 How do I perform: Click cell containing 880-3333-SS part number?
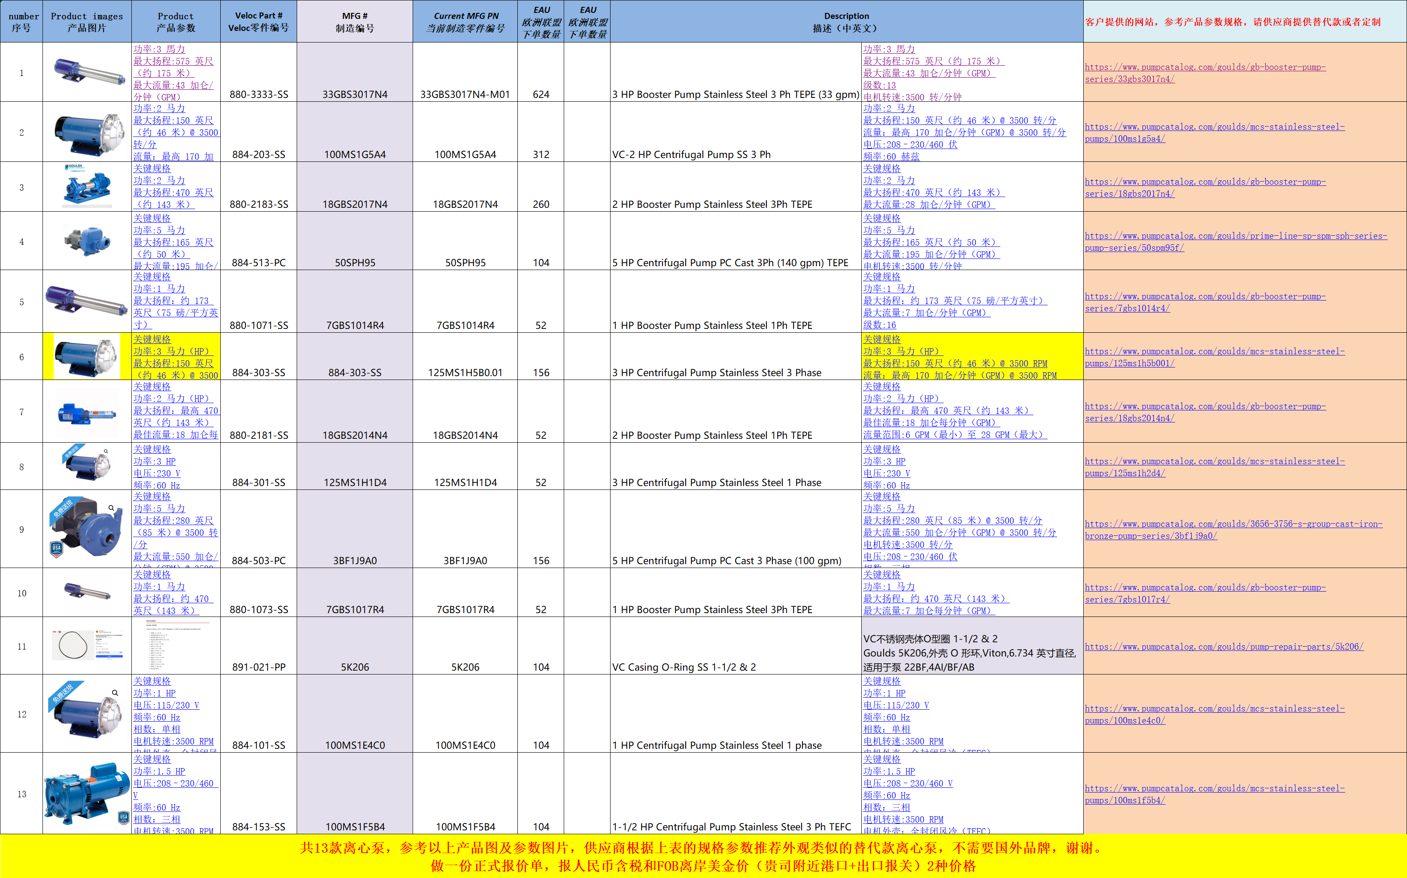click(x=258, y=94)
